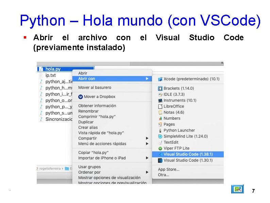Click the SimpleMind Lite icon
Viewport: 270px width, 203px height.
(160, 136)
